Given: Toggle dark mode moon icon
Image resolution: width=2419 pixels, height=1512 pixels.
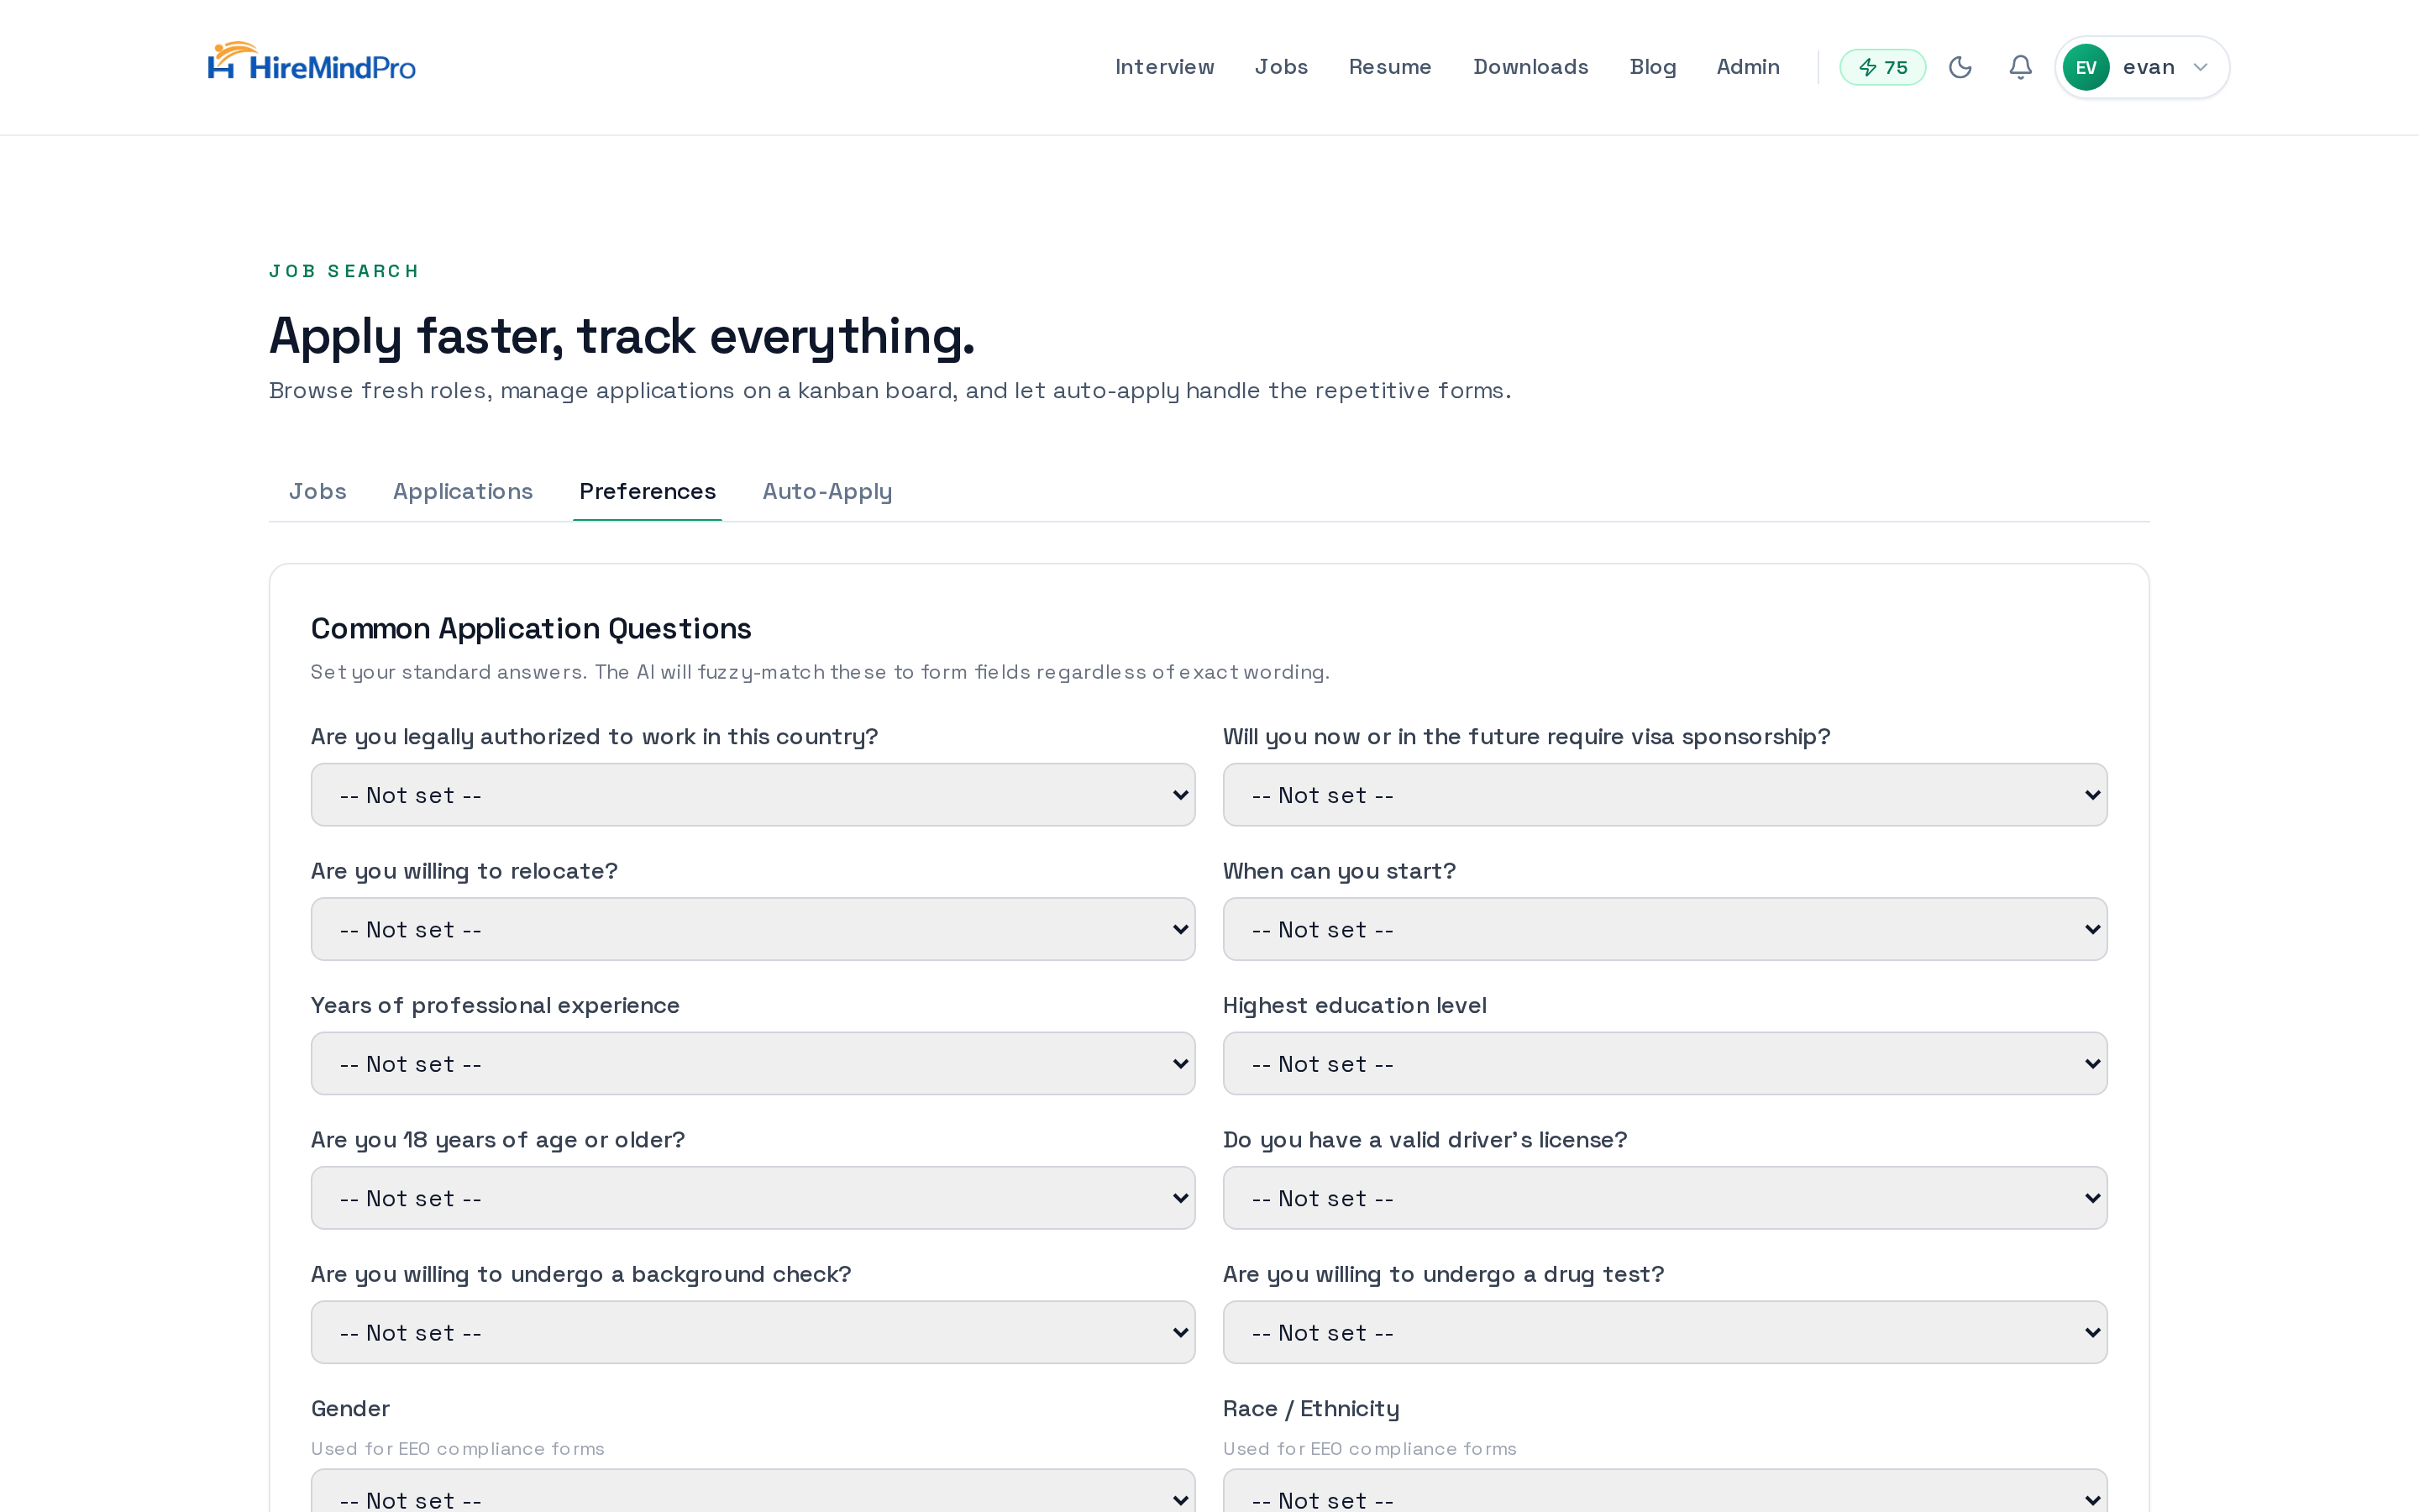Looking at the screenshot, I should (1960, 67).
